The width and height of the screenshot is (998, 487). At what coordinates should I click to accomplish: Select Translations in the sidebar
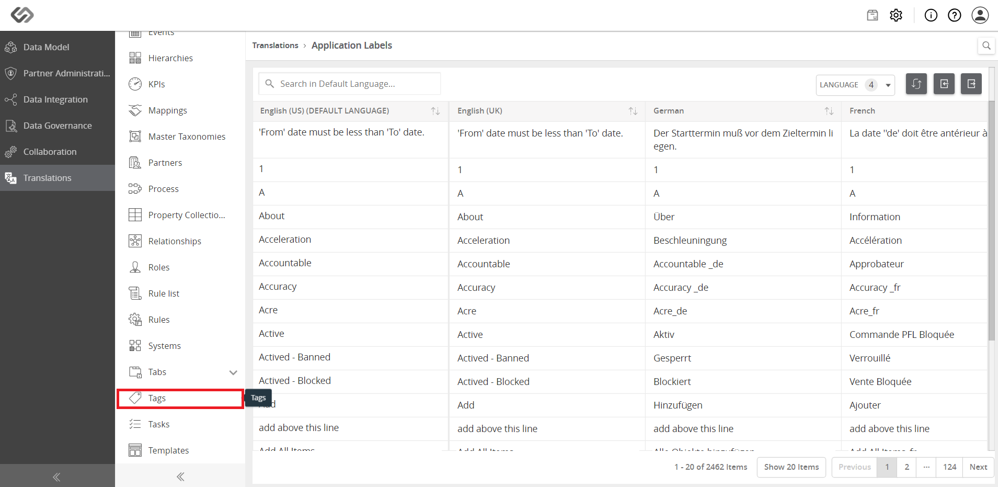pos(58,178)
